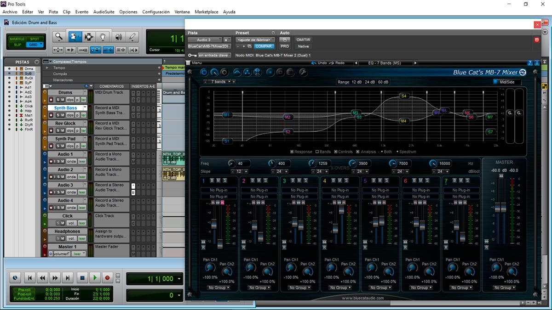Toggle the Response checkbox under graph

(292, 152)
